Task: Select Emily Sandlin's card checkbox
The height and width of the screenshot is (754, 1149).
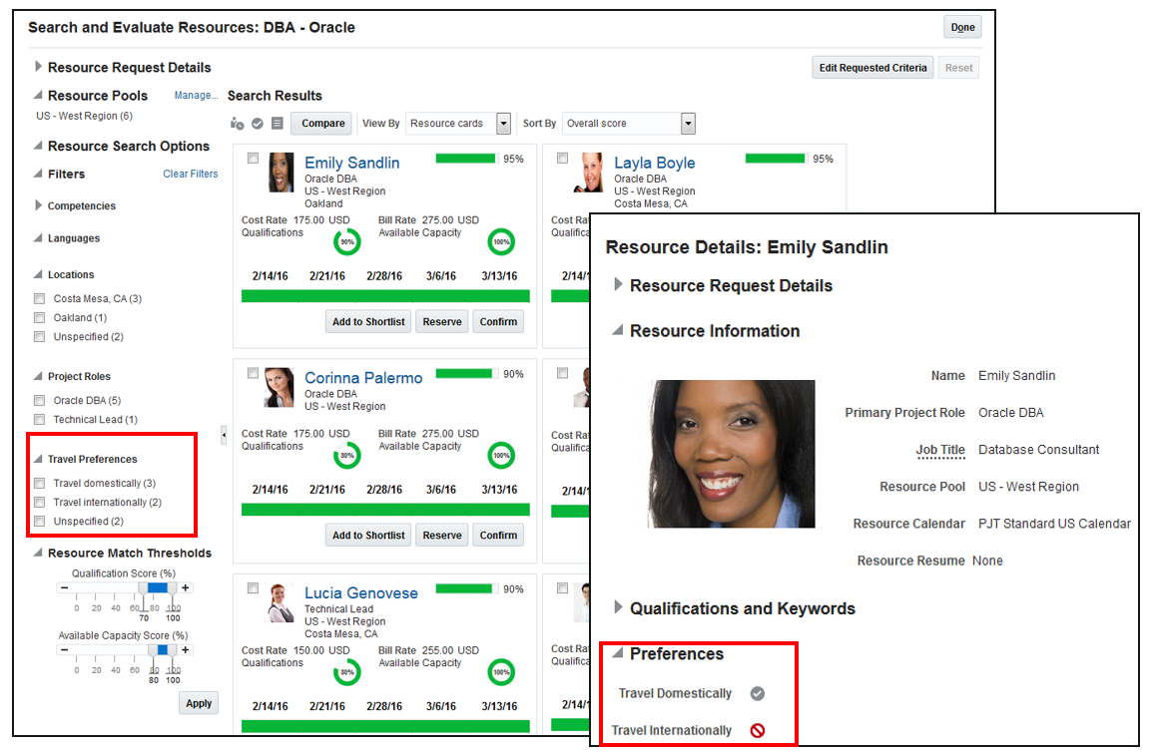Action: coord(253,159)
